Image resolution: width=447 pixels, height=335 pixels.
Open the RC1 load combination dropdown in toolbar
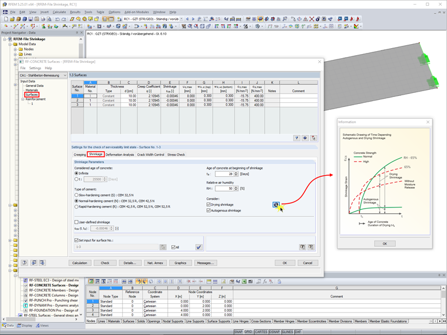click(x=181, y=19)
